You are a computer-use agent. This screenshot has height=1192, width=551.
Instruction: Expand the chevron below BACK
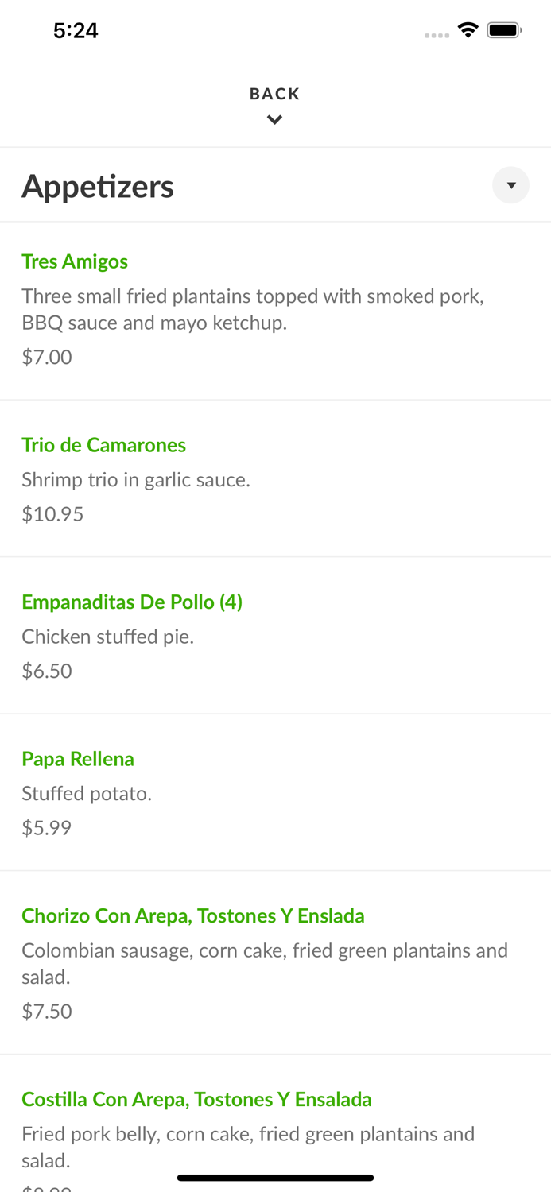[274, 119]
